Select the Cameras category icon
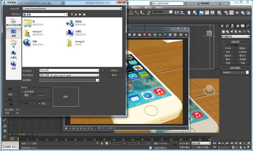 (x=236, y=32)
